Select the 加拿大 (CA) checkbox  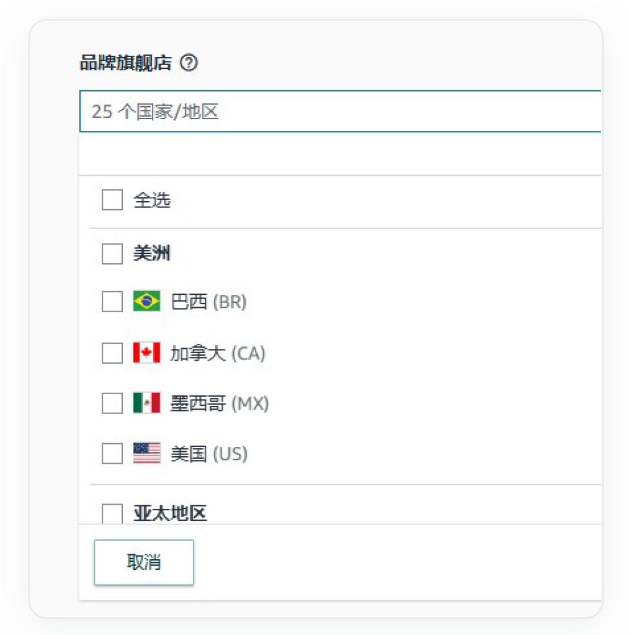point(112,353)
